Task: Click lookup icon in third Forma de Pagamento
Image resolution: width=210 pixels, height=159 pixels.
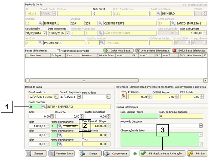Action: point(60,144)
